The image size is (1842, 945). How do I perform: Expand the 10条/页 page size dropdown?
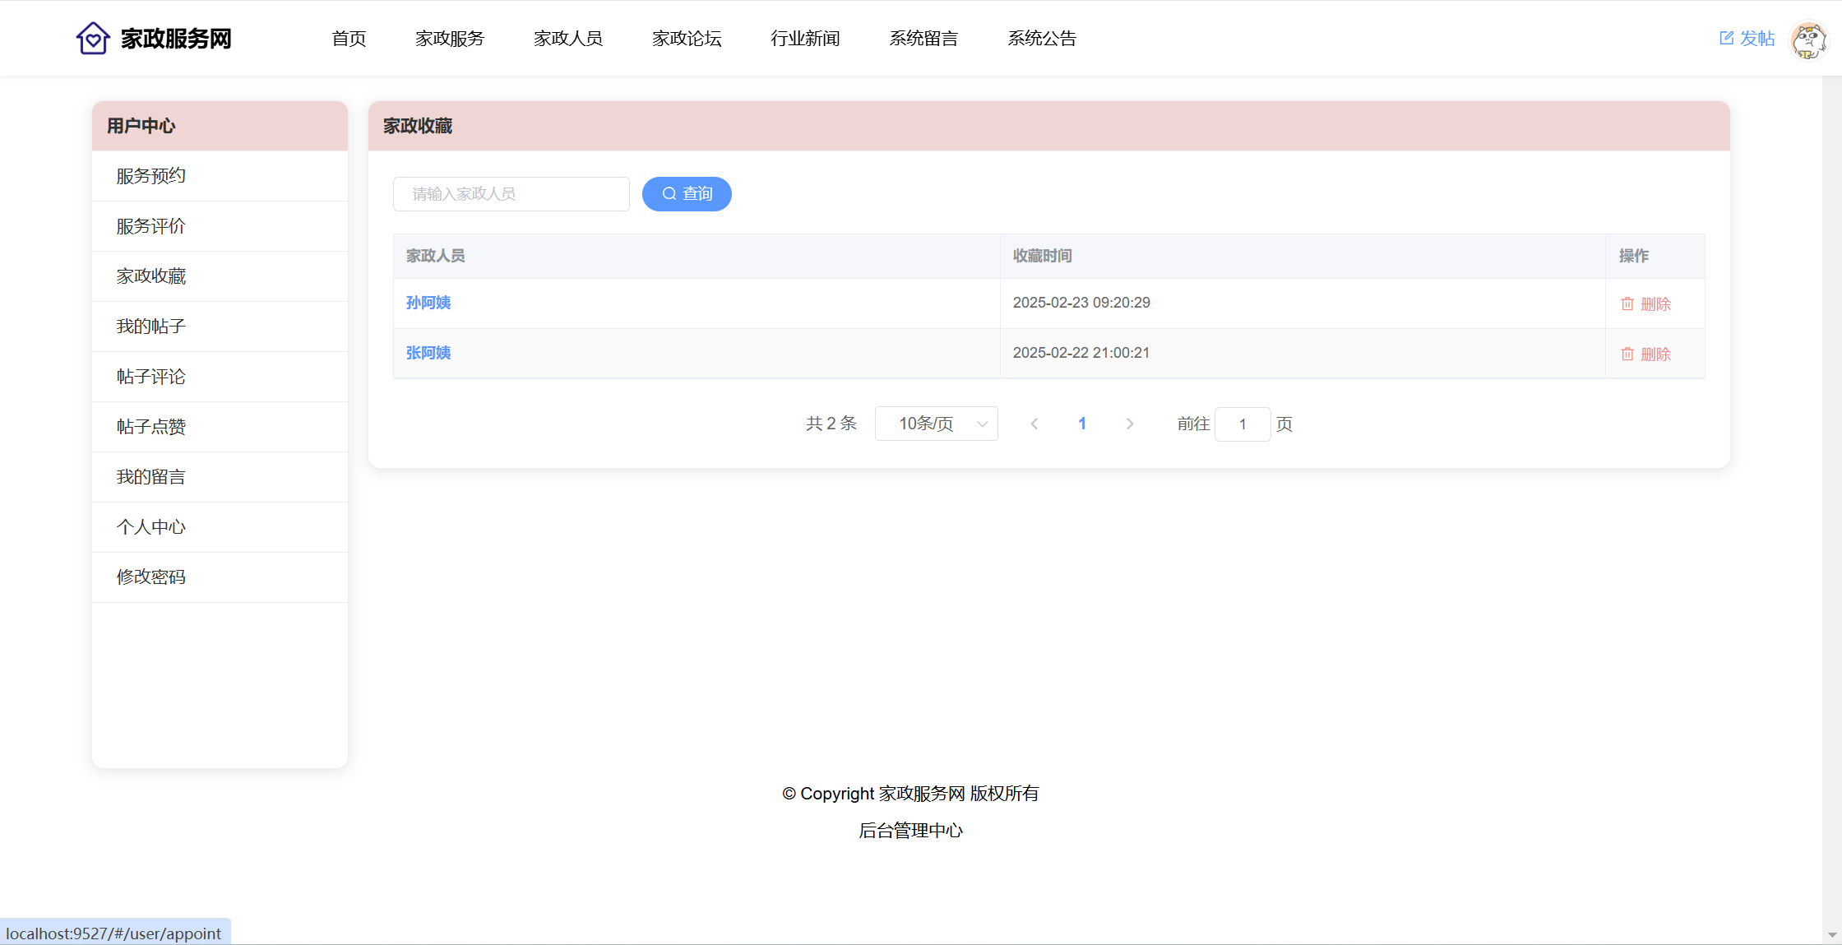coord(936,424)
